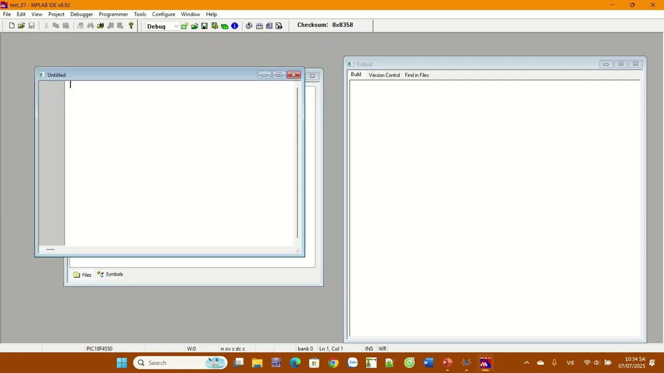Screen dimensions: 664x373
Task: Open Zalo from the taskbar
Action: pos(352,363)
